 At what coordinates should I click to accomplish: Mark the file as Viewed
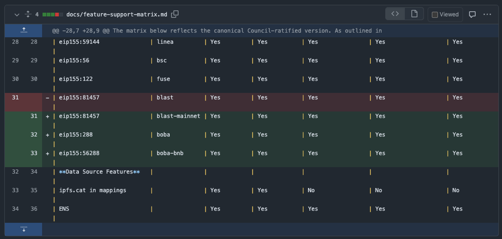click(x=445, y=15)
